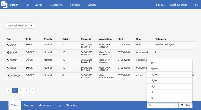
Task: Click the refresh arrows icon in navbar
Action: point(28,5)
